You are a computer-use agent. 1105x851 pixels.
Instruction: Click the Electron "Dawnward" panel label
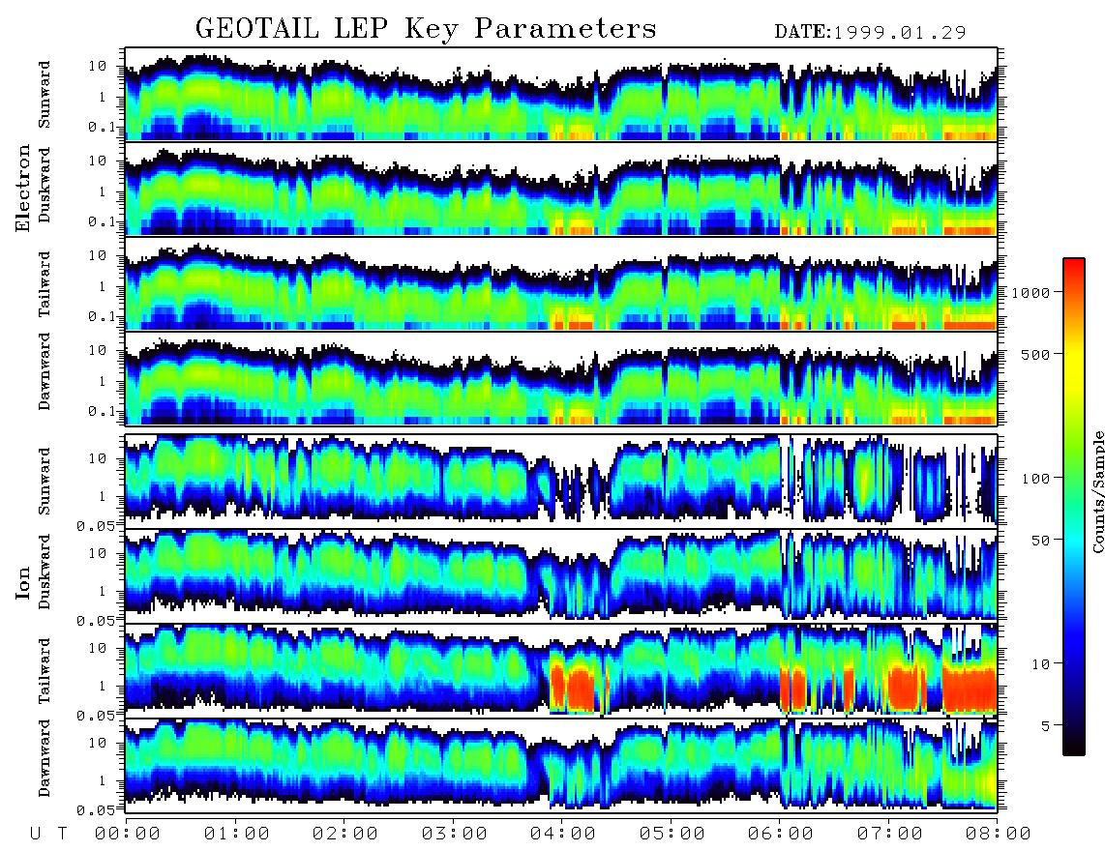point(45,371)
